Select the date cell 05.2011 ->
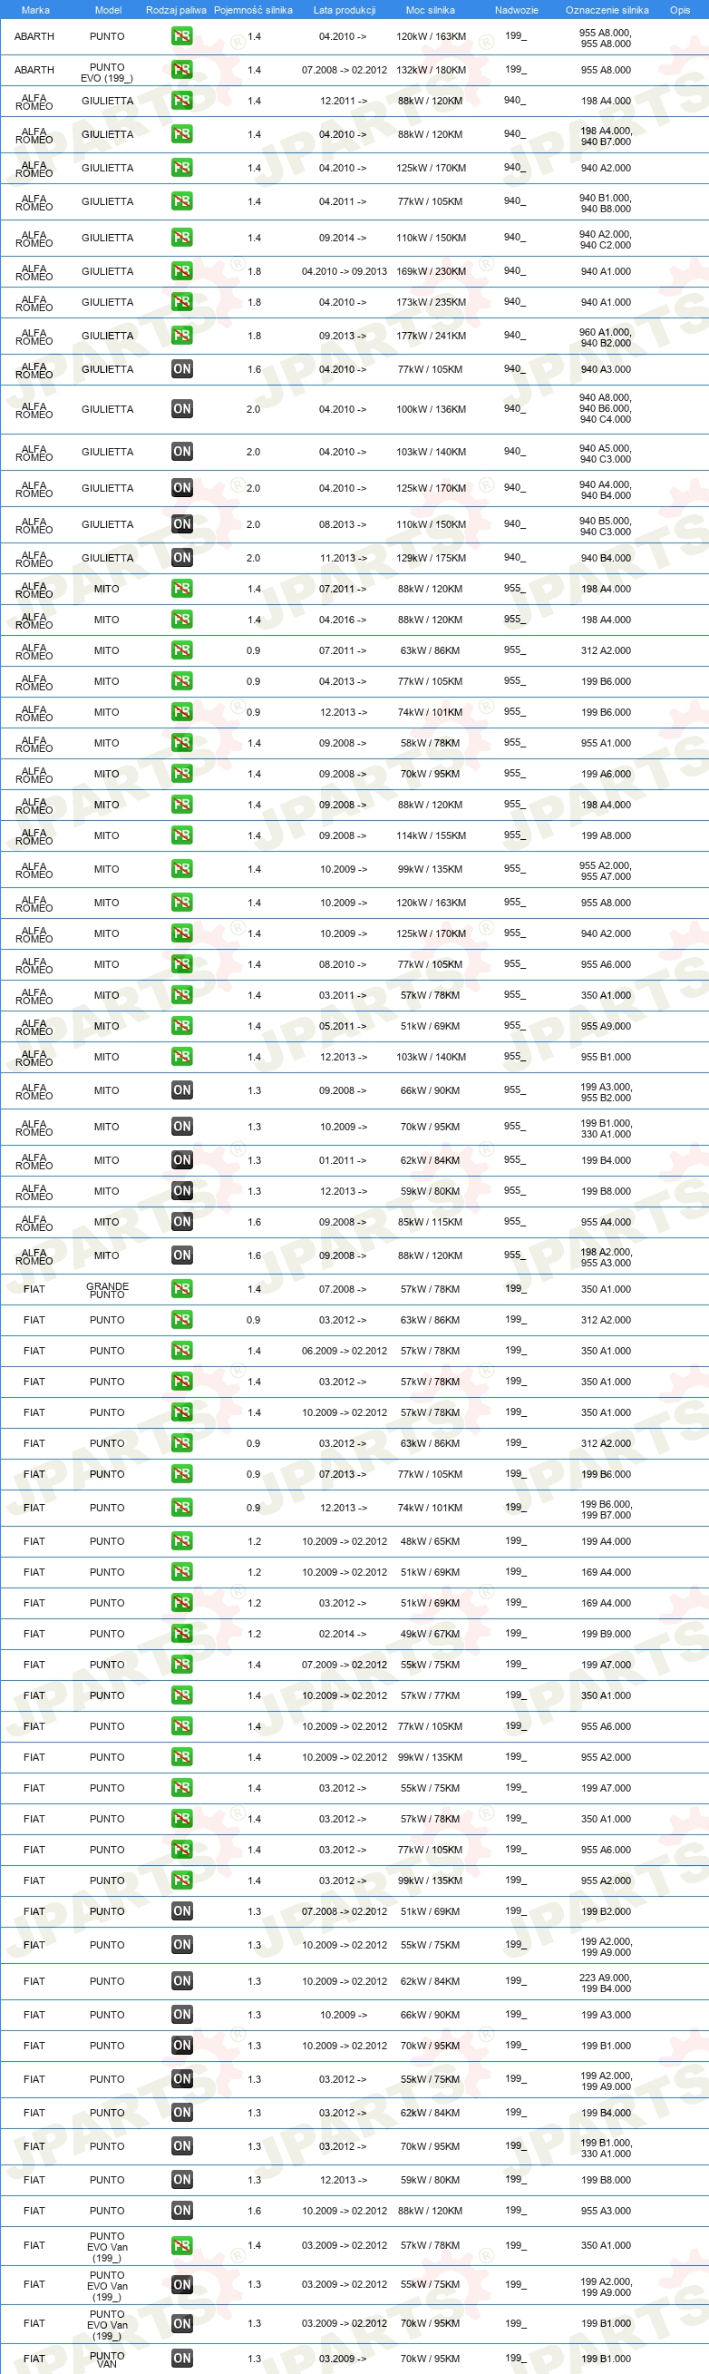The width and height of the screenshot is (709, 2374). tap(343, 1027)
